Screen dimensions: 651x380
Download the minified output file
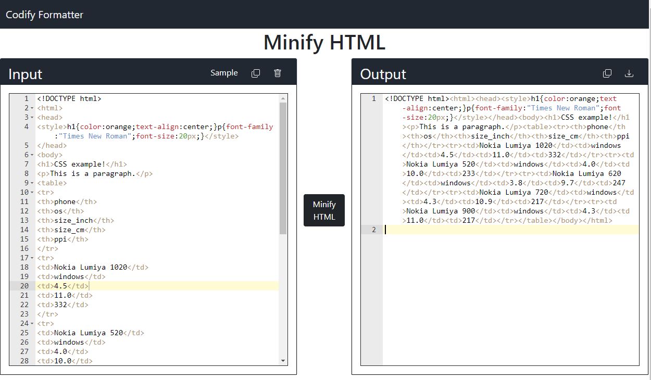pos(629,73)
